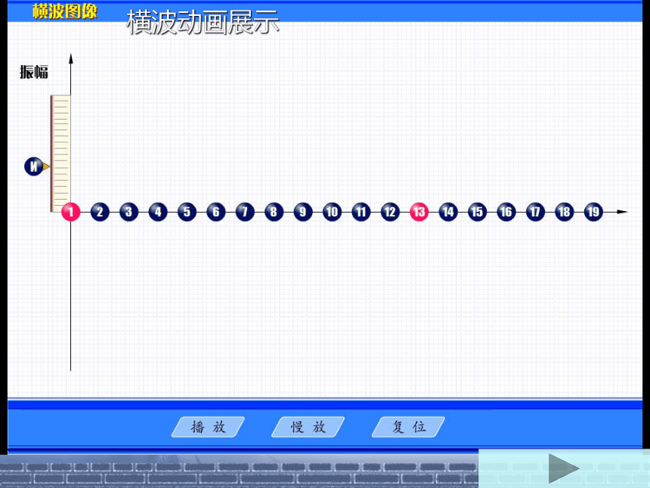
Task: Select particle ball number 18
Action: pos(564,212)
